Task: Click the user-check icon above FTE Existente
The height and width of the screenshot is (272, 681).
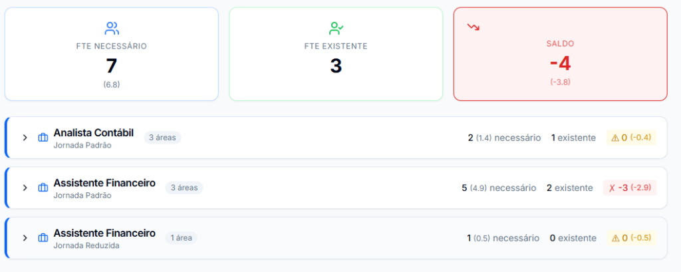Action: point(336,28)
